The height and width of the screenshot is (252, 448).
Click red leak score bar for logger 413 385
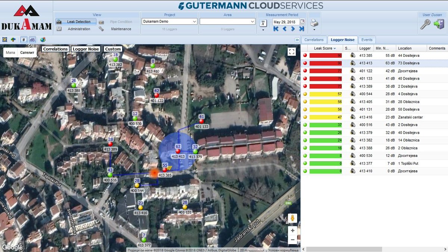click(x=326, y=55)
